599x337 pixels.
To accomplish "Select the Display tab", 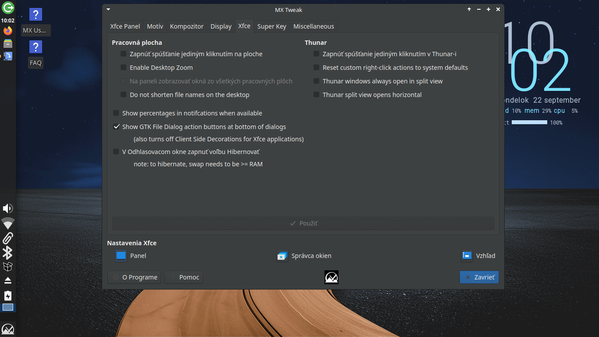I will click(x=221, y=26).
